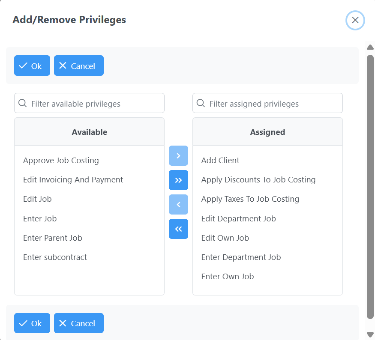Pick Apply Discounts To Job Costing
This screenshot has width=375, height=340.
[x=258, y=180]
